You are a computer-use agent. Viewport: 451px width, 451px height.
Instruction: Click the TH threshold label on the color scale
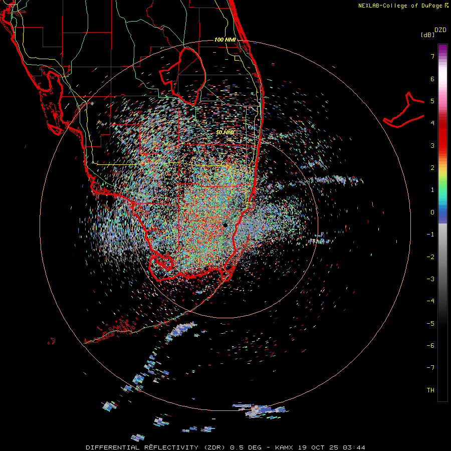point(430,390)
